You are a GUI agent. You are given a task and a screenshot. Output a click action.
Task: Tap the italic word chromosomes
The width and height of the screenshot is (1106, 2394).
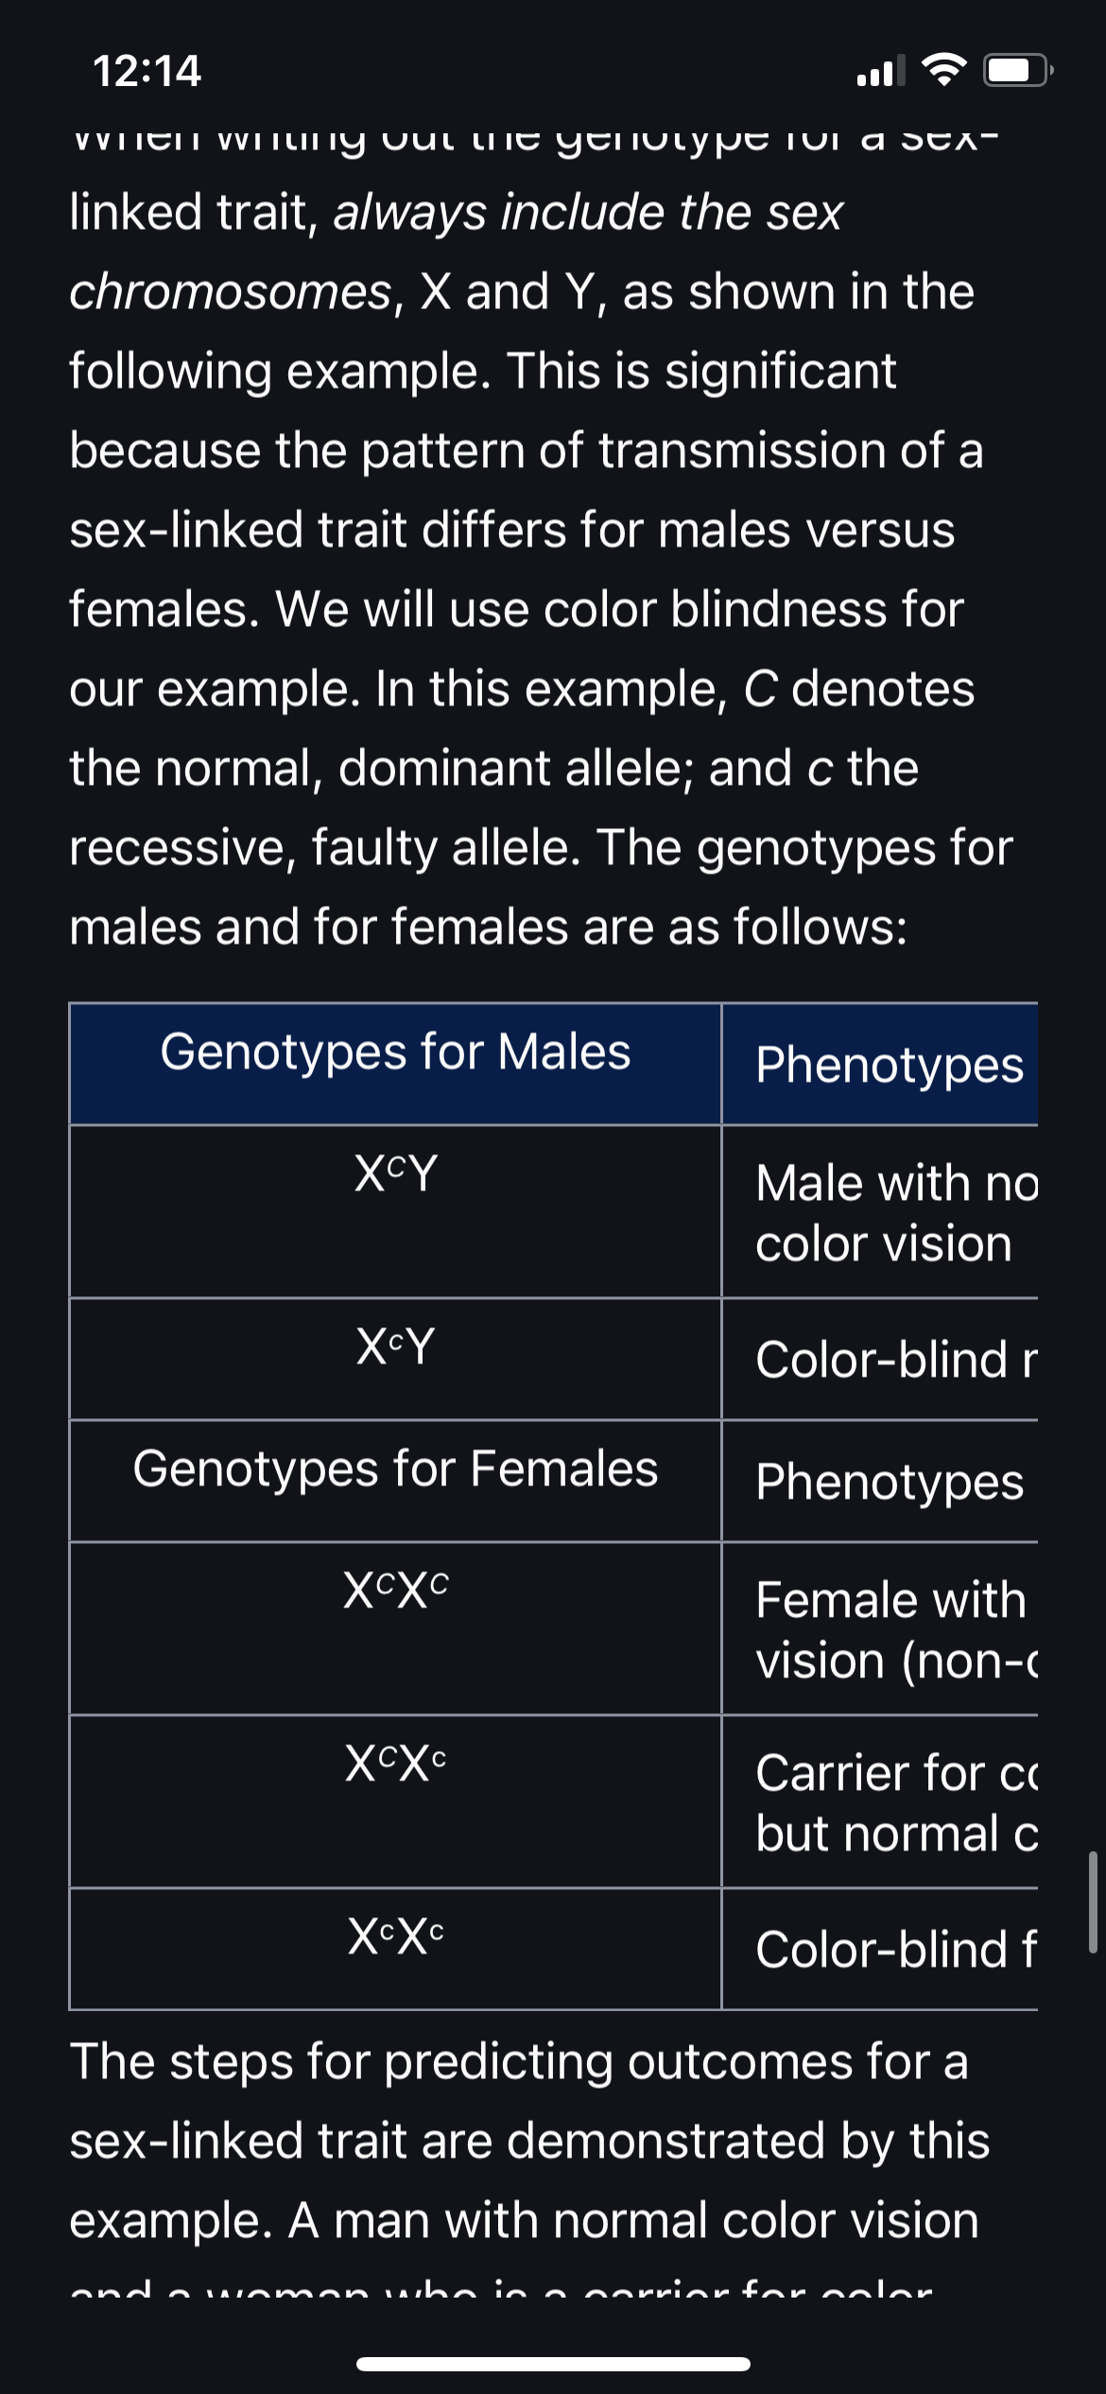click(231, 291)
